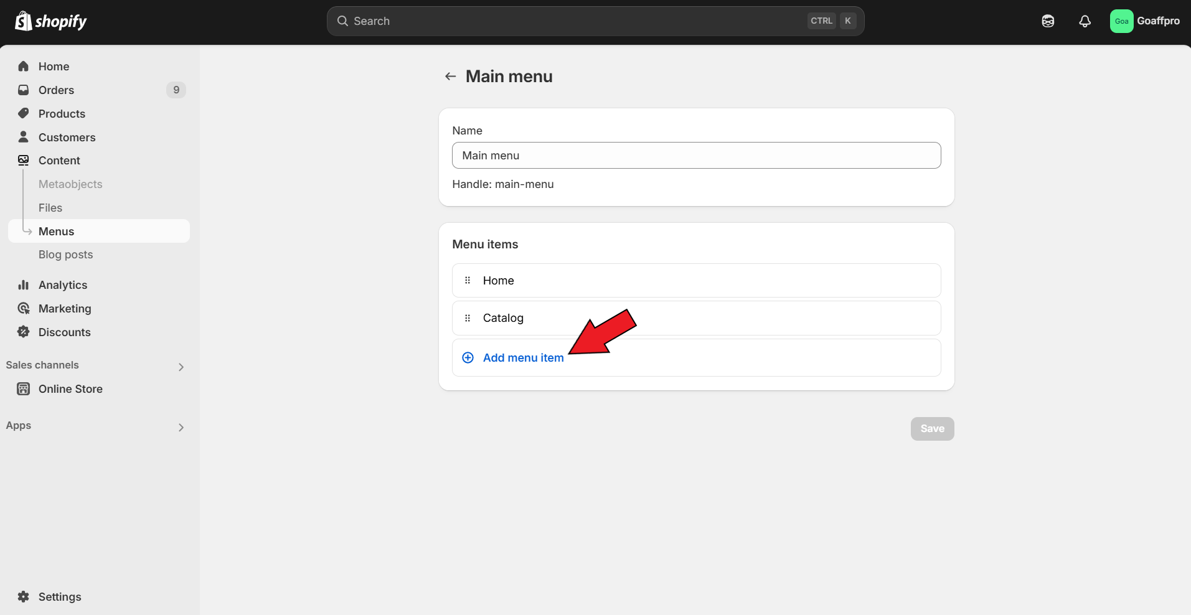Open Settings gear in the sidebar

pyautogui.click(x=24, y=596)
